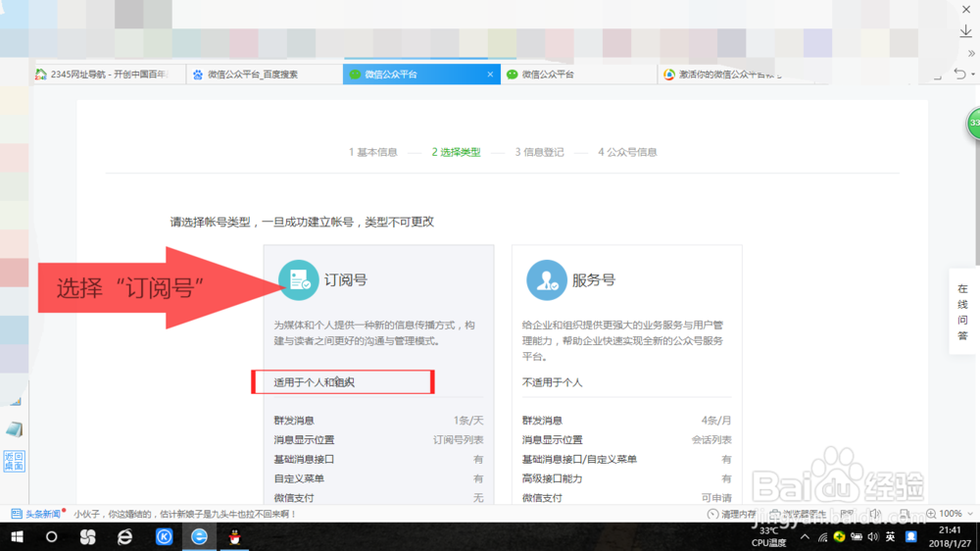The width and height of the screenshot is (980, 551).
Task: Open Cortana search circle
Action: [x=51, y=537]
